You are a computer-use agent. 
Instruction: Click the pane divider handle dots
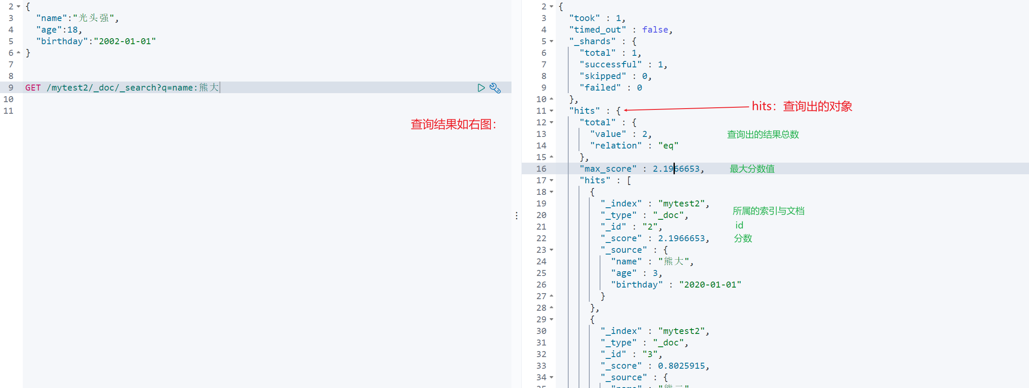point(517,215)
